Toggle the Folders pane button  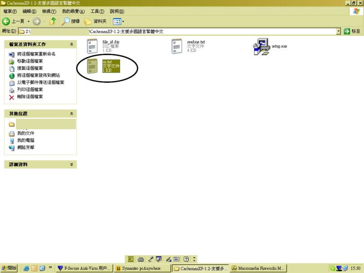click(x=96, y=21)
